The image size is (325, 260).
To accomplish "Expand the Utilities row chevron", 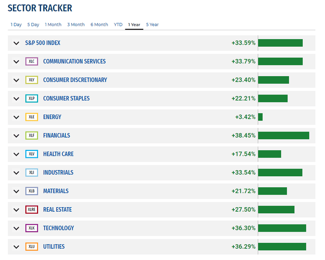I will 16,247.
